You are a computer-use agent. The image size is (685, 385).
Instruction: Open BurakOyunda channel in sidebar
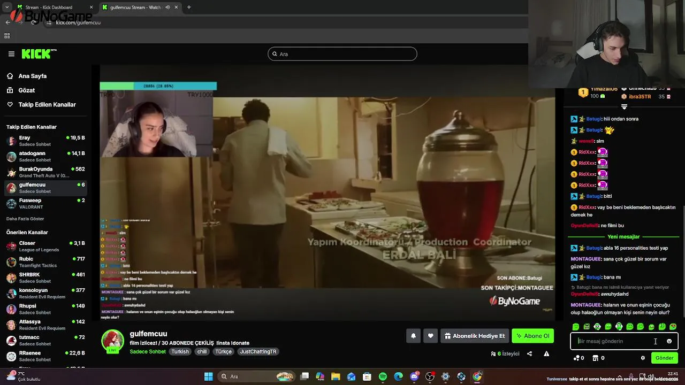(45, 172)
